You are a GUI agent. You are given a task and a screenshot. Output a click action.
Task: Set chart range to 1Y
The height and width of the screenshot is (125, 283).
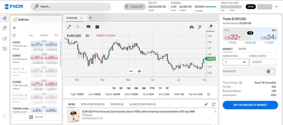coord(160,88)
